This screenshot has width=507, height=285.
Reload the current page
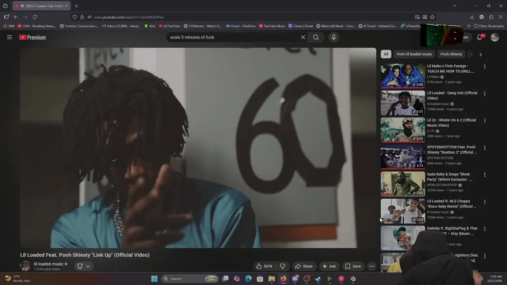pyautogui.click(x=35, y=17)
